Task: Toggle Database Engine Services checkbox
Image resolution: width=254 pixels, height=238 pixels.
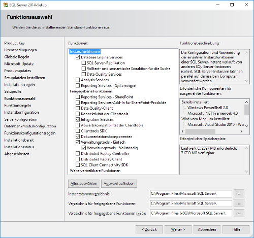Action: pyautogui.click(x=78, y=57)
